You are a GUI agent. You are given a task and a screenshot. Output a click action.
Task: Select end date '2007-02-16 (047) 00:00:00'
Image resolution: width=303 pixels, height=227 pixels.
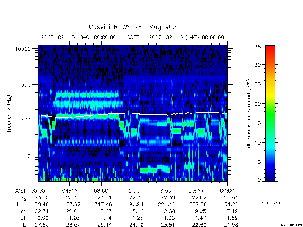pyautogui.click(x=186, y=37)
